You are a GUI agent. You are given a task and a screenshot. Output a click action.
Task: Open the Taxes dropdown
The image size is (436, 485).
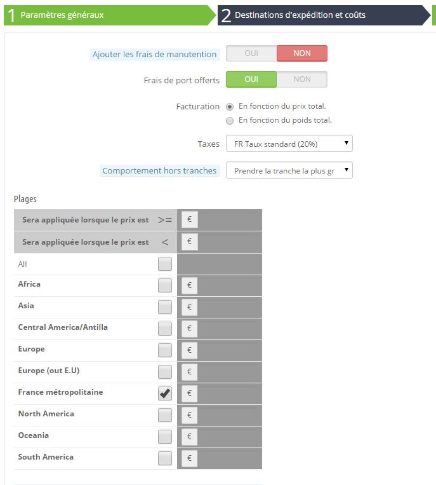[x=289, y=144]
